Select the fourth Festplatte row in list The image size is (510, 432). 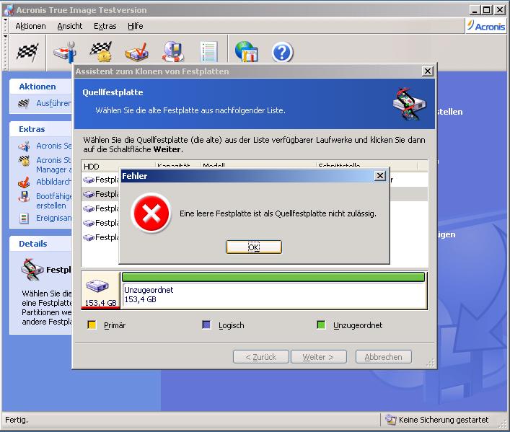click(101, 223)
